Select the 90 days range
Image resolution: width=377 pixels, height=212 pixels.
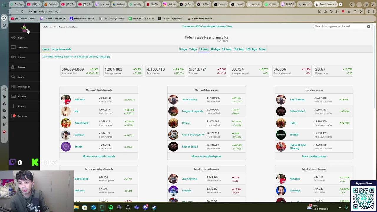[x=226, y=49]
